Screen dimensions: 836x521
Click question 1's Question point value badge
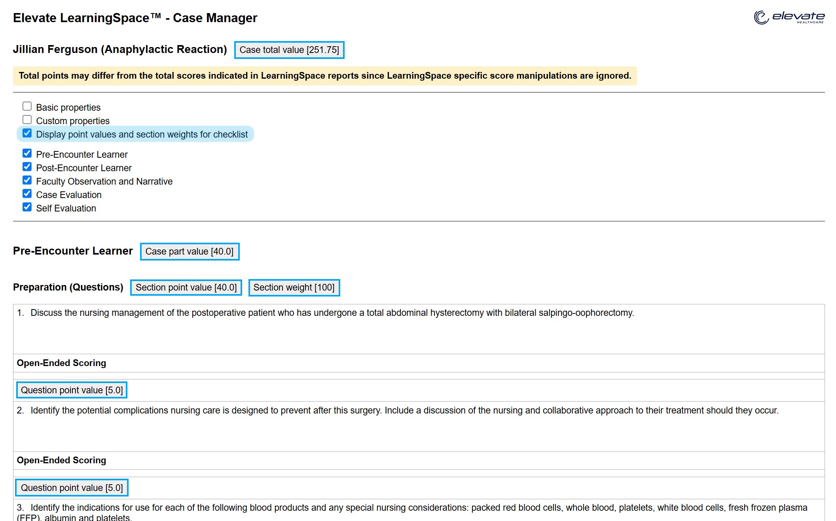pyautogui.click(x=72, y=390)
